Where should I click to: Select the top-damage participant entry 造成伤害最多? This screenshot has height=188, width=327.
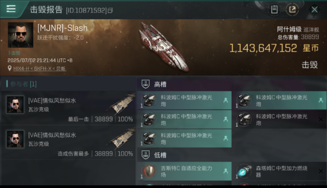[x=68, y=142]
